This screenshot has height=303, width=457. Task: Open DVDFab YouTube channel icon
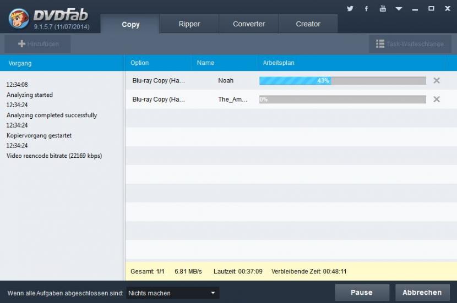pos(383,8)
